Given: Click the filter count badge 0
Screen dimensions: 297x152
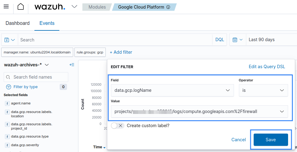Looking at the screenshot, I should [x=63, y=87].
